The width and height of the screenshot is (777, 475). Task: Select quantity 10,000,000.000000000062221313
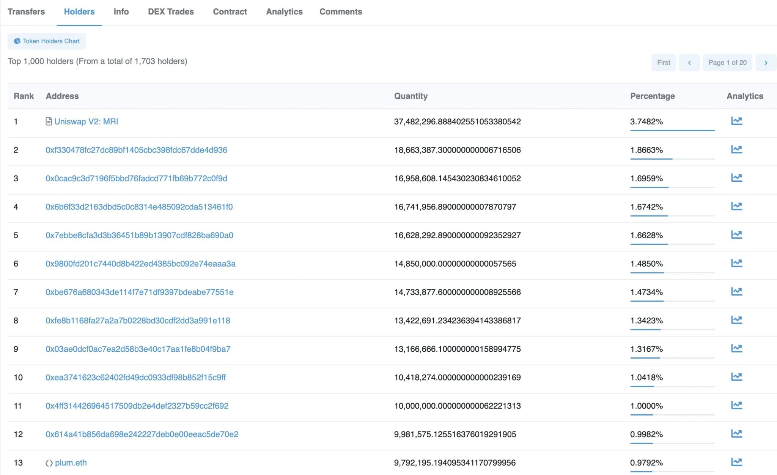458,406
